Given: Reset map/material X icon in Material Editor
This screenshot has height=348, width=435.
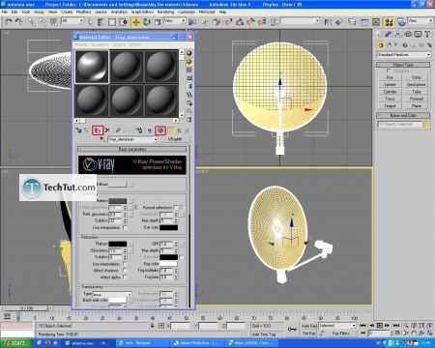Looking at the screenshot, I should pos(107,130).
